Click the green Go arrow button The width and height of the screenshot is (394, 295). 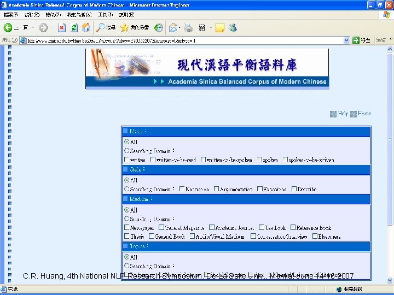356,40
